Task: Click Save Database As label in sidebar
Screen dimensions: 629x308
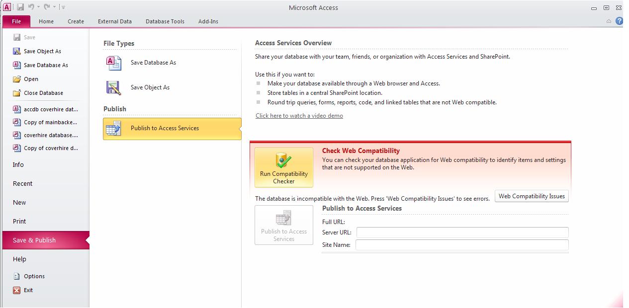Action: 46,65
